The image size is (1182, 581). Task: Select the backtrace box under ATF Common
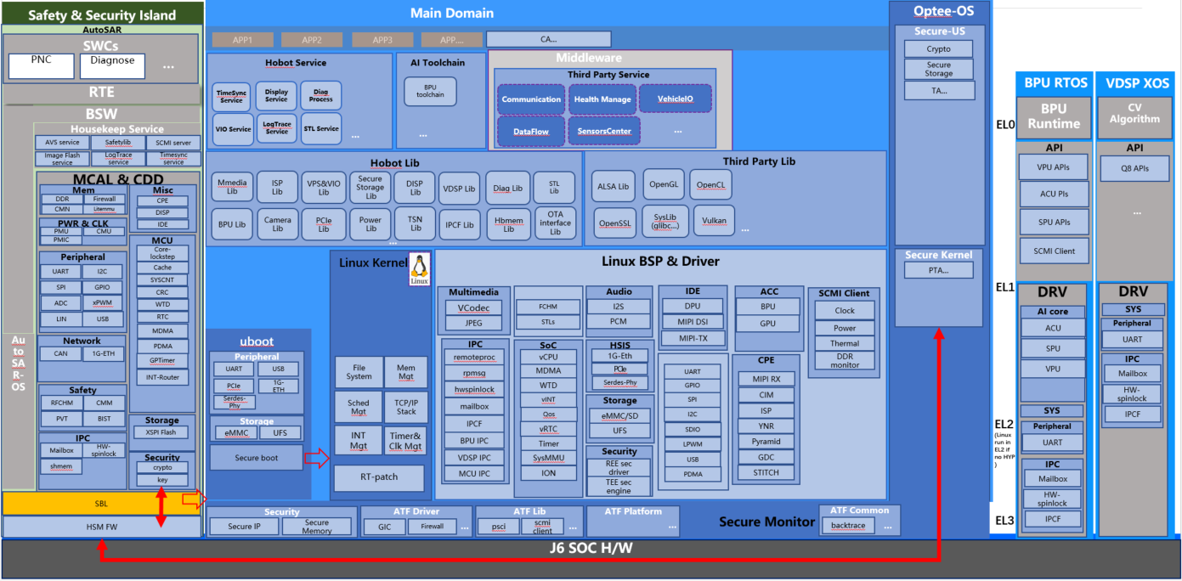coord(847,527)
